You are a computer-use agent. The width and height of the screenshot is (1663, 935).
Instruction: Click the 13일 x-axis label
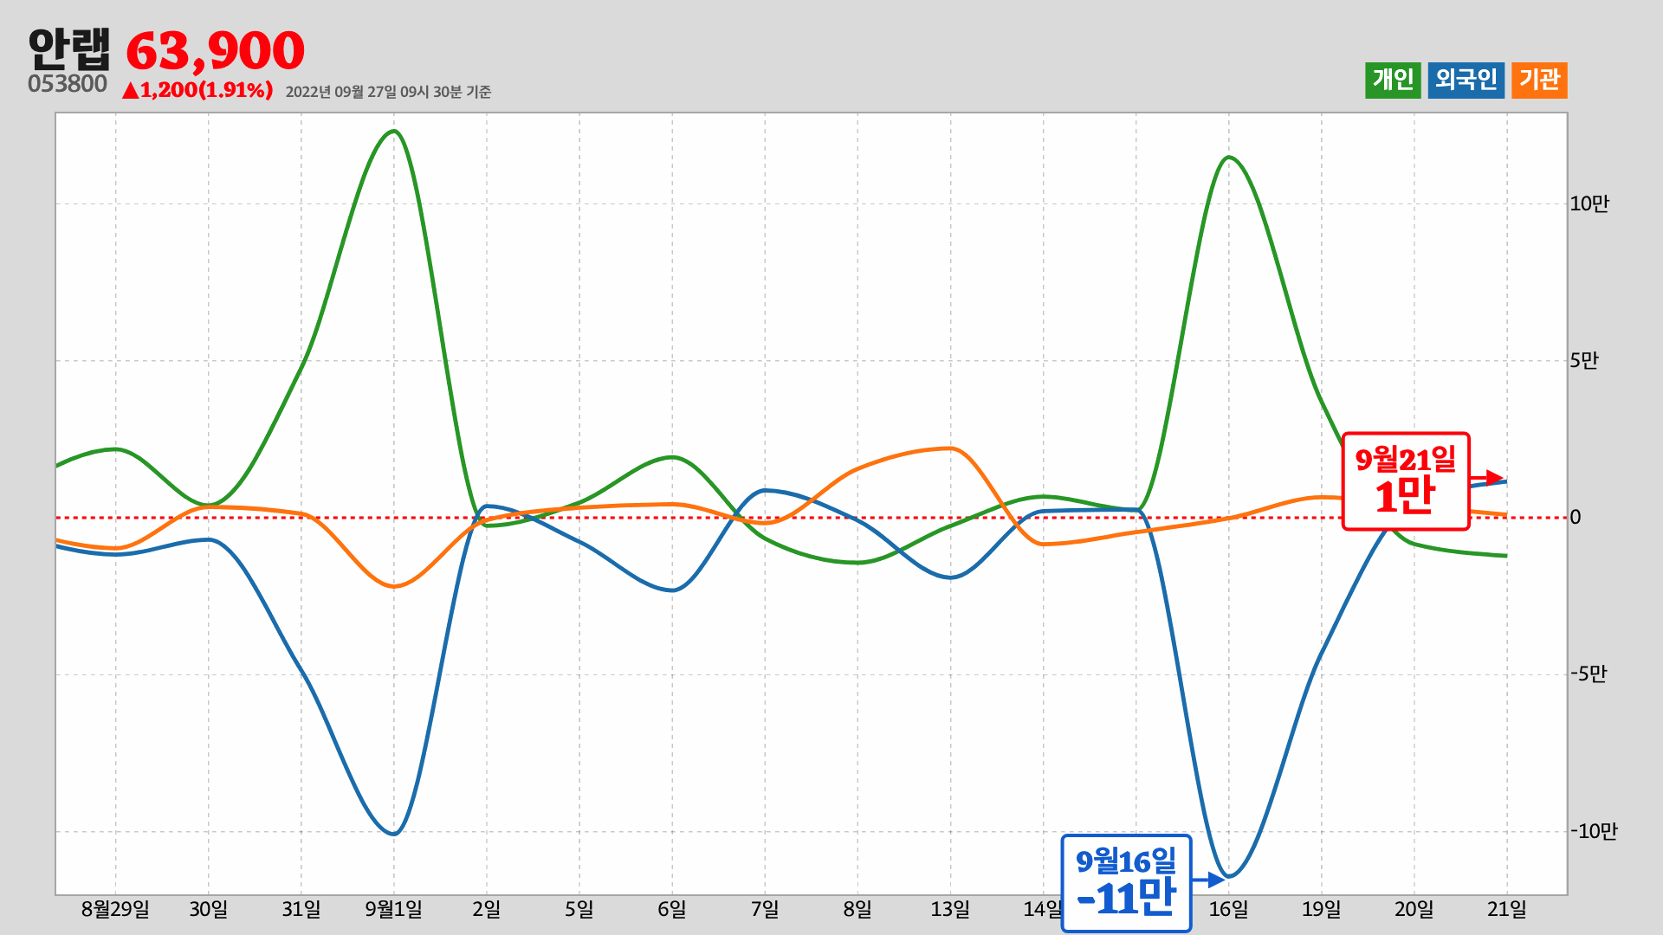950,910
